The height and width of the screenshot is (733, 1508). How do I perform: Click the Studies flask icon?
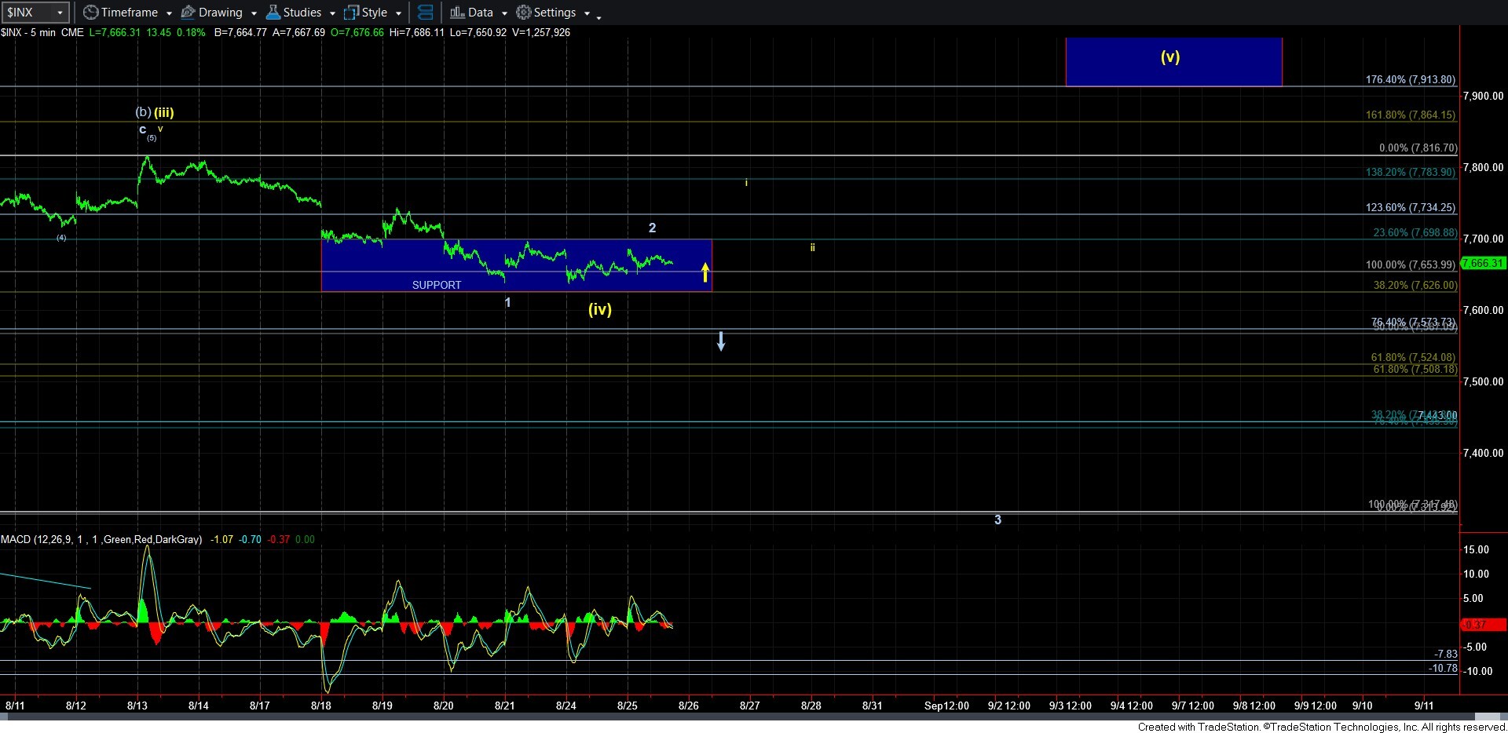point(273,13)
